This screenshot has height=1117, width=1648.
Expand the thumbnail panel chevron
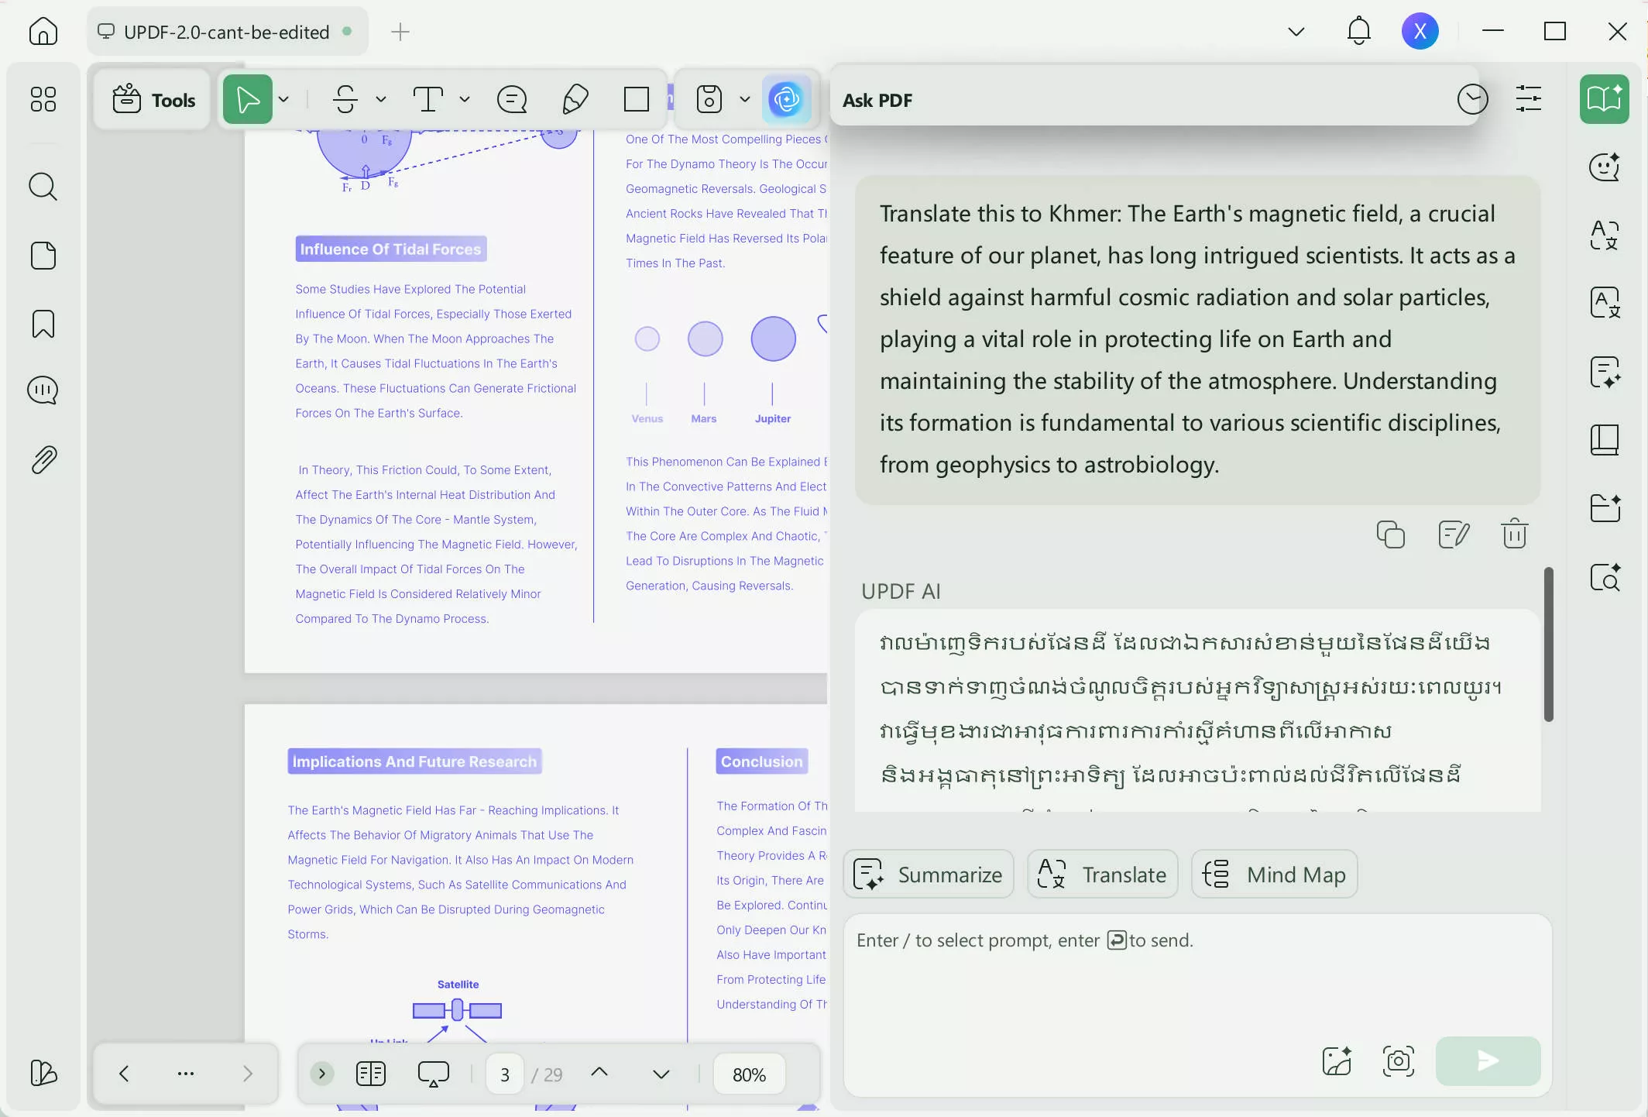pos(321,1074)
